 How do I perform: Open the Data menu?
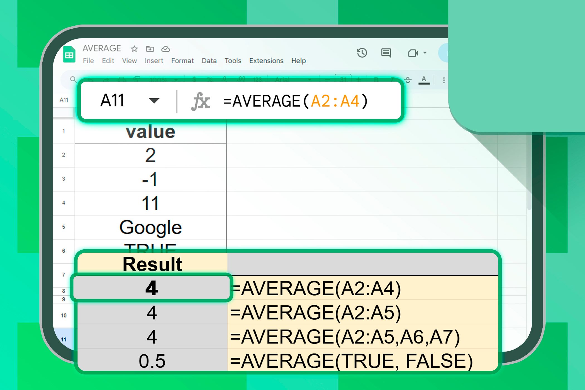pyautogui.click(x=209, y=61)
